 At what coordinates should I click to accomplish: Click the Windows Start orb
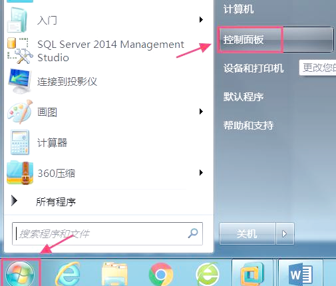coord(20,273)
